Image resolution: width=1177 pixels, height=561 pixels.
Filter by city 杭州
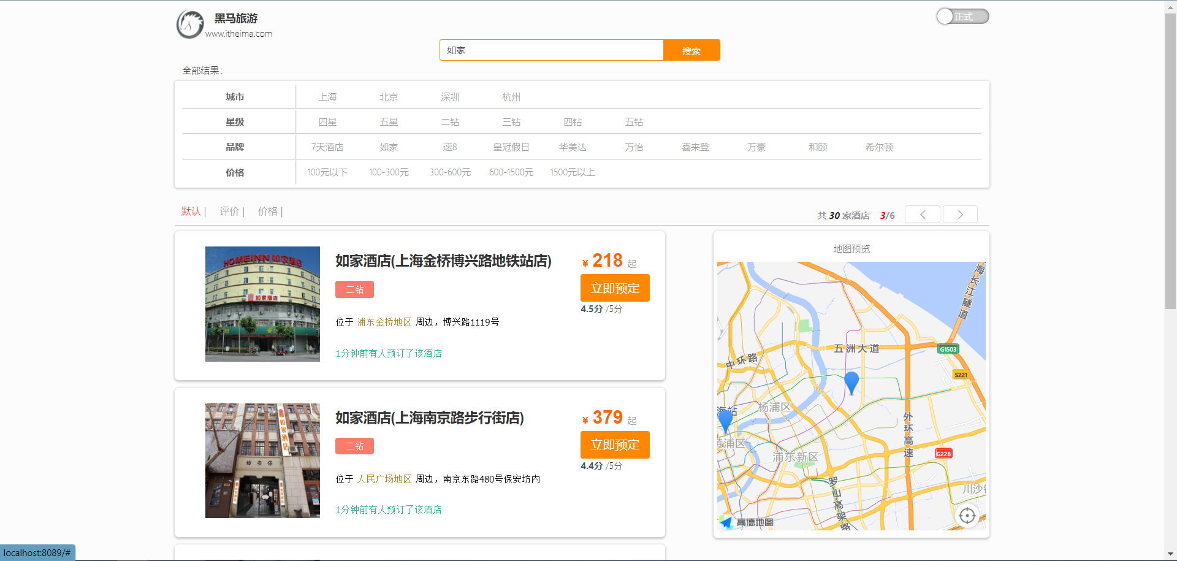(511, 97)
